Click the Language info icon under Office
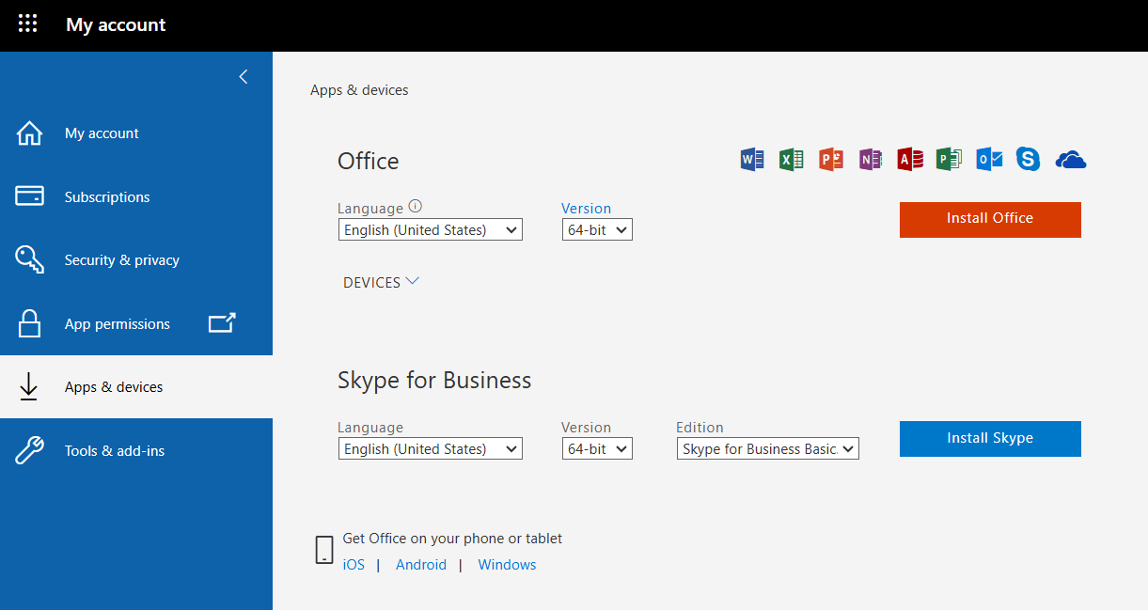This screenshot has width=1148, height=610. (x=416, y=208)
